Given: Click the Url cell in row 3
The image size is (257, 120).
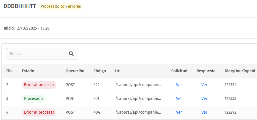Looking at the screenshot, I should tap(138, 99).
